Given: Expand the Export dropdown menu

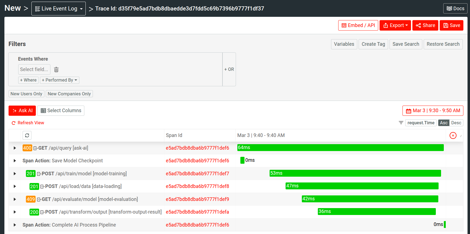Looking at the screenshot, I should click(x=395, y=25).
